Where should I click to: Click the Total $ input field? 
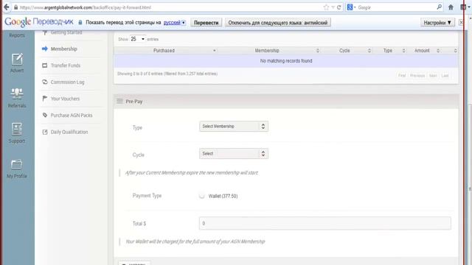[x=325, y=223]
